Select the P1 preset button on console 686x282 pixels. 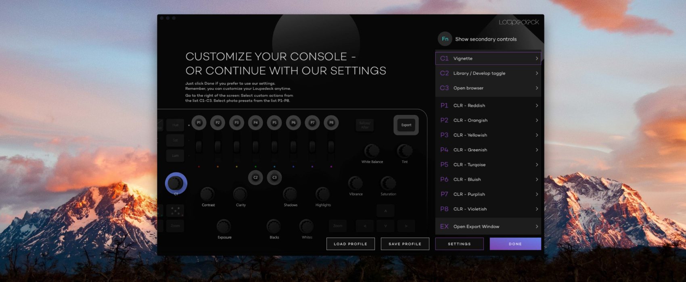pos(199,122)
